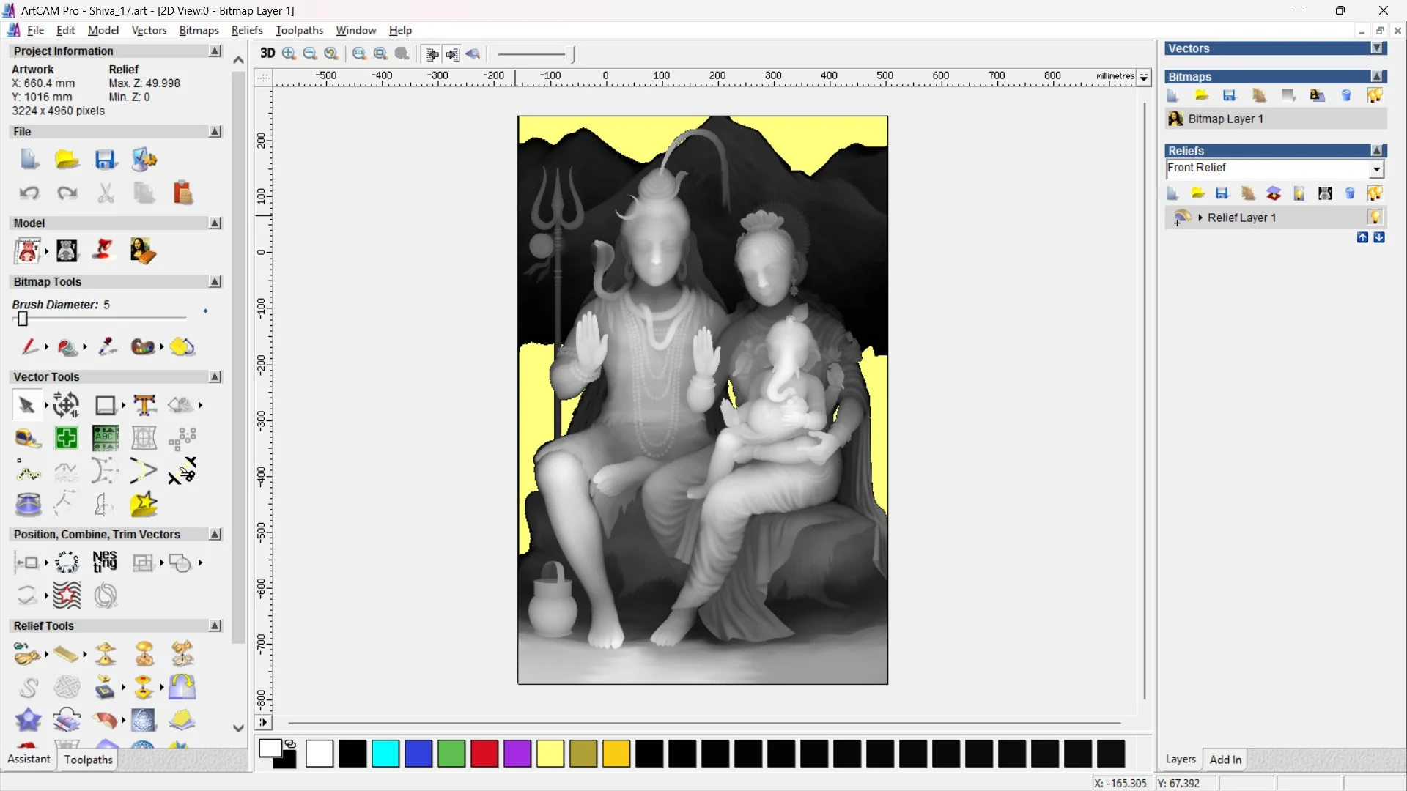Select the Create Text vector tool

144,405
